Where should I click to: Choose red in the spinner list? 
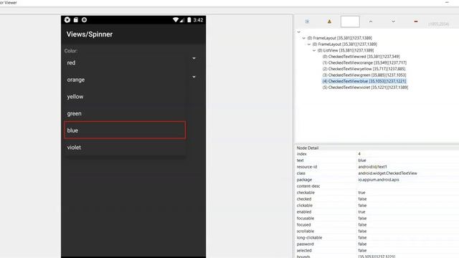[x=125, y=62]
